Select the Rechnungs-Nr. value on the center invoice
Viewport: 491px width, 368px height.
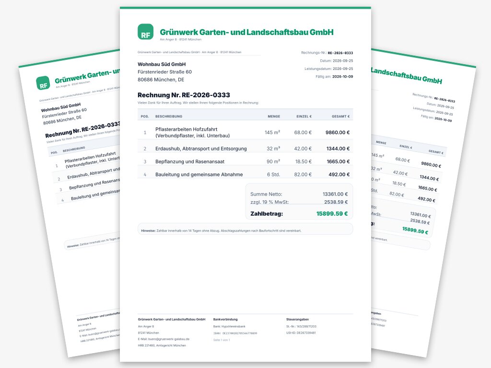(x=340, y=53)
